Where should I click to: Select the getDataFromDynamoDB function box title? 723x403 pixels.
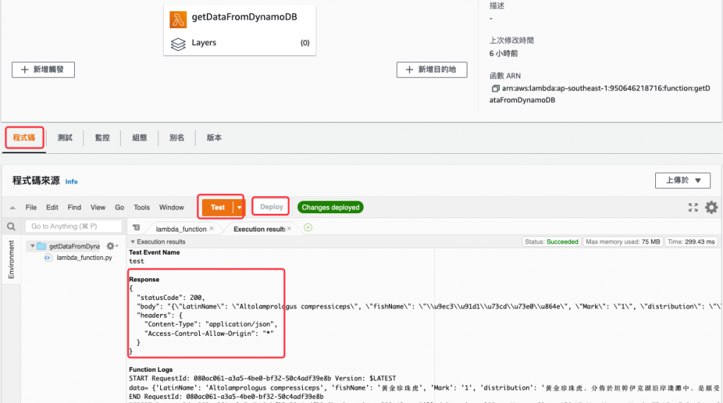244,17
